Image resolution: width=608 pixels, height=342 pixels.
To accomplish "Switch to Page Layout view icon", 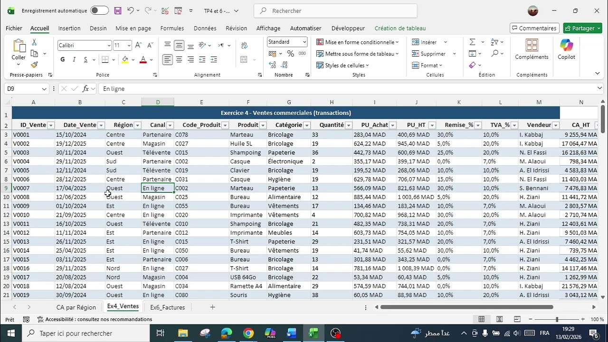I will pyautogui.click(x=499, y=319).
